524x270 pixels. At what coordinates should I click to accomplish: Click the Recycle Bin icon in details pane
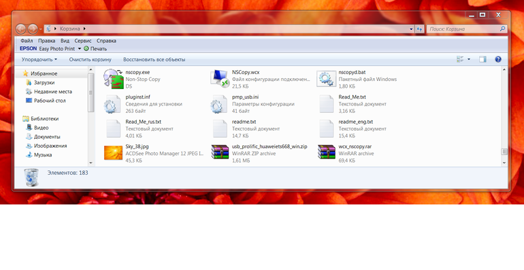(31, 177)
